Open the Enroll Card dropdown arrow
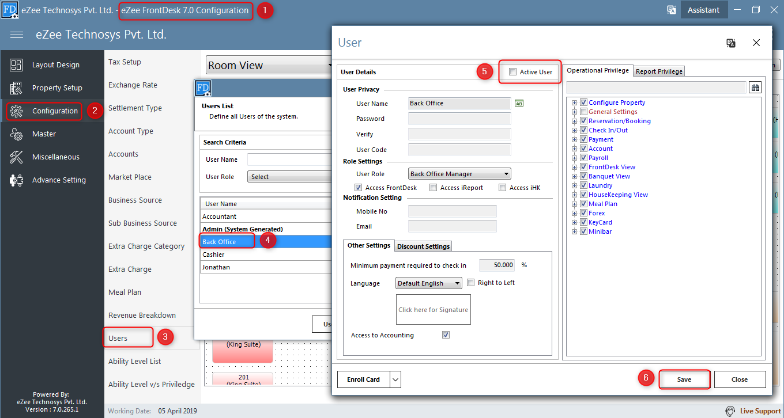 tap(395, 379)
